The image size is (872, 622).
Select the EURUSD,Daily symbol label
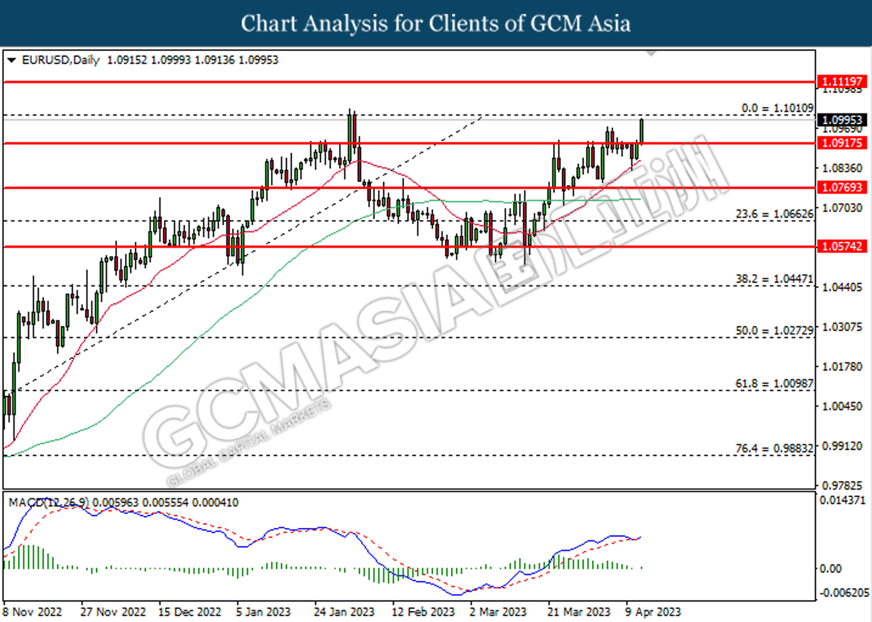(60, 60)
